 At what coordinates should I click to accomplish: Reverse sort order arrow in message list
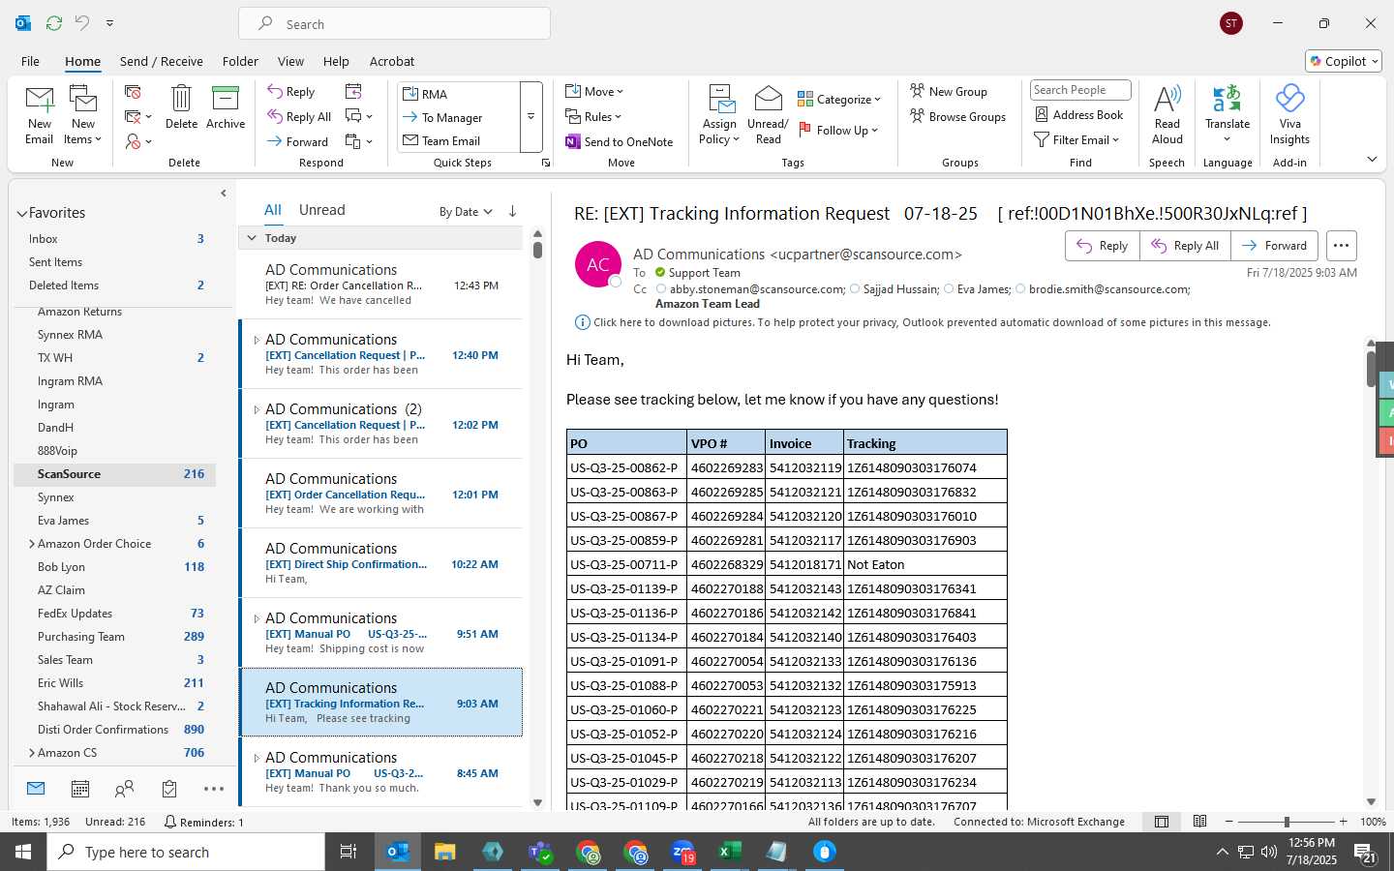coord(512,211)
